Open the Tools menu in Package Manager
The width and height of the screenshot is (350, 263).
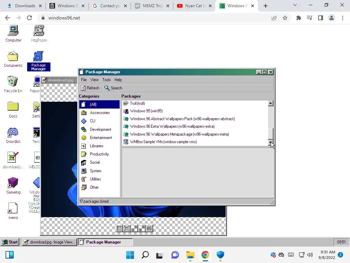107,80
